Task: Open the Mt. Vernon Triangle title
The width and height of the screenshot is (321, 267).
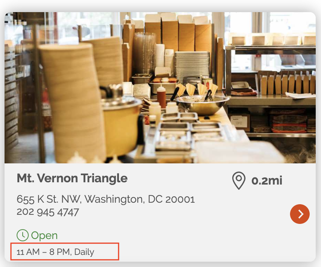Action: coord(72,178)
